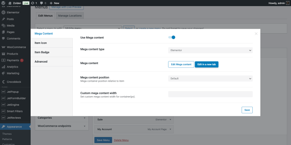Open the Mega content position dropdown
The width and height of the screenshot is (291, 145).
[x=210, y=79]
